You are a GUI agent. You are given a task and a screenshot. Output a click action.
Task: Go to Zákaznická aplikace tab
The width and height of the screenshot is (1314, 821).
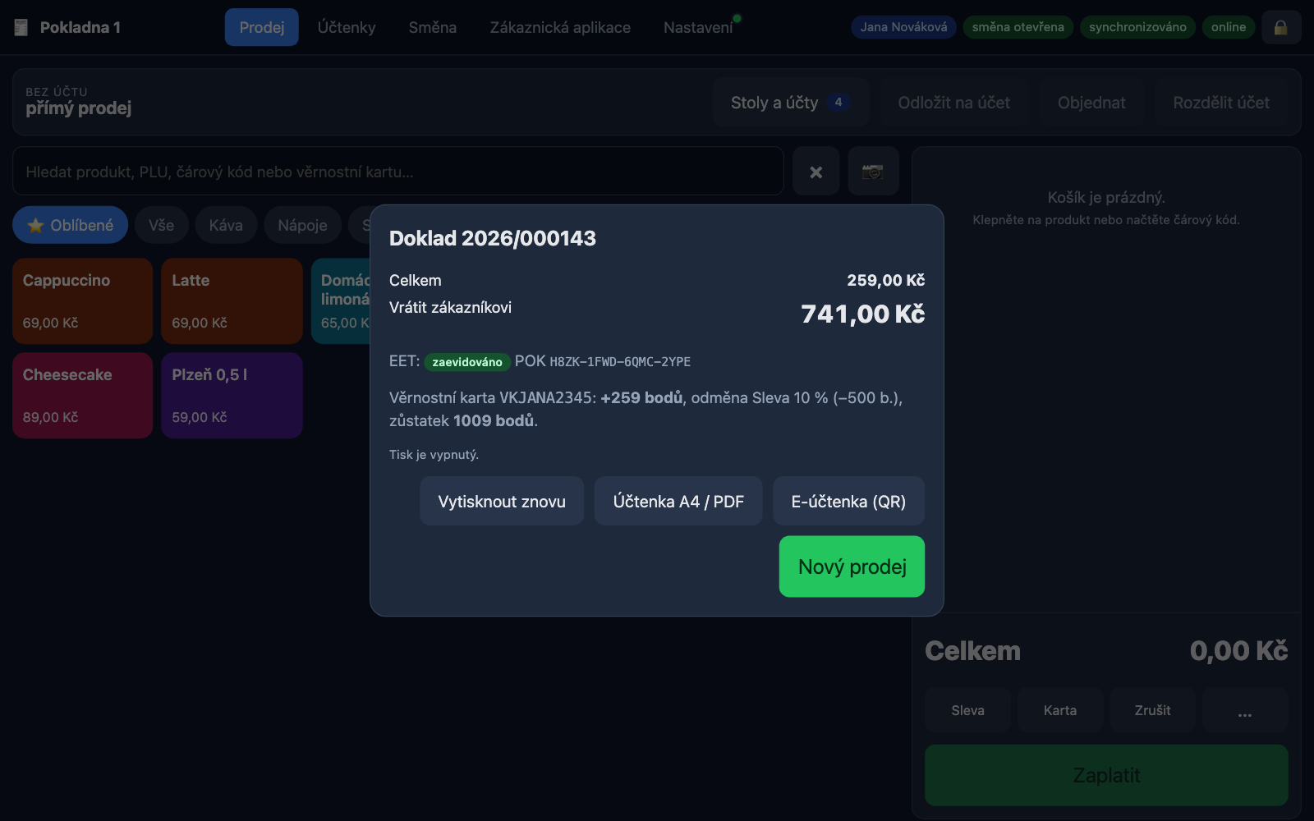560,27
